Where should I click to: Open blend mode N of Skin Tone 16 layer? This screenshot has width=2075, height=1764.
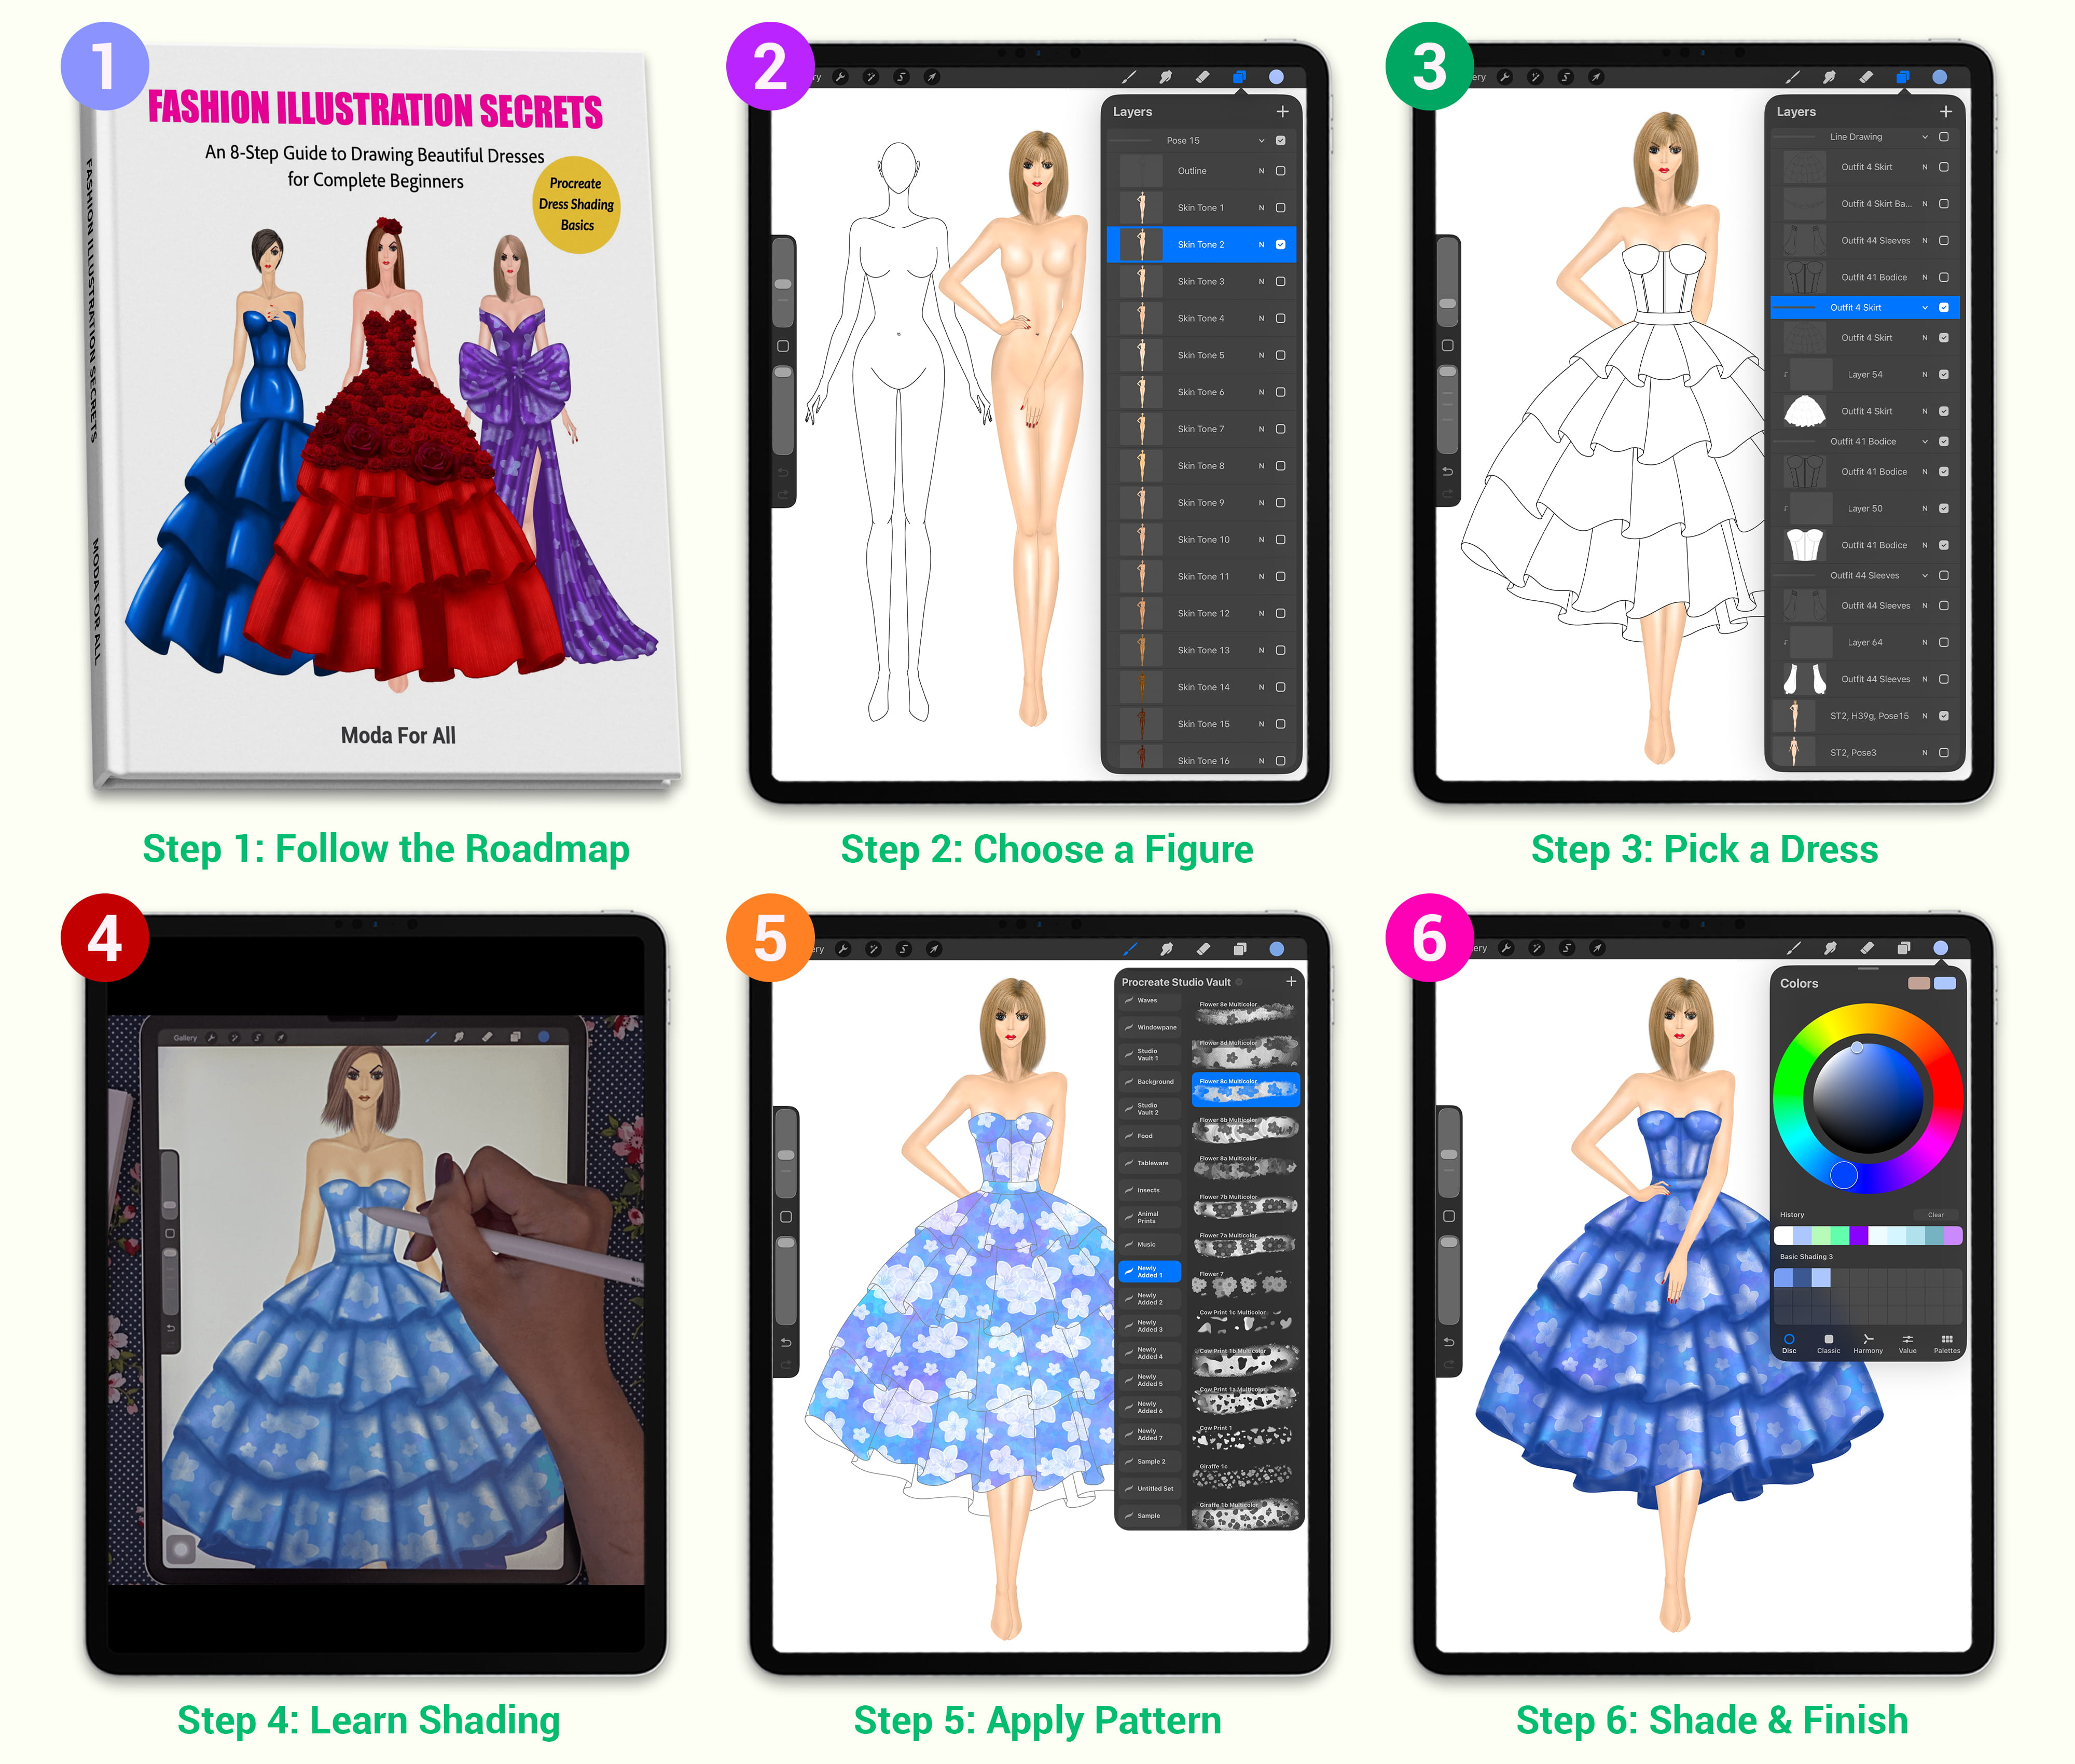click(1261, 761)
